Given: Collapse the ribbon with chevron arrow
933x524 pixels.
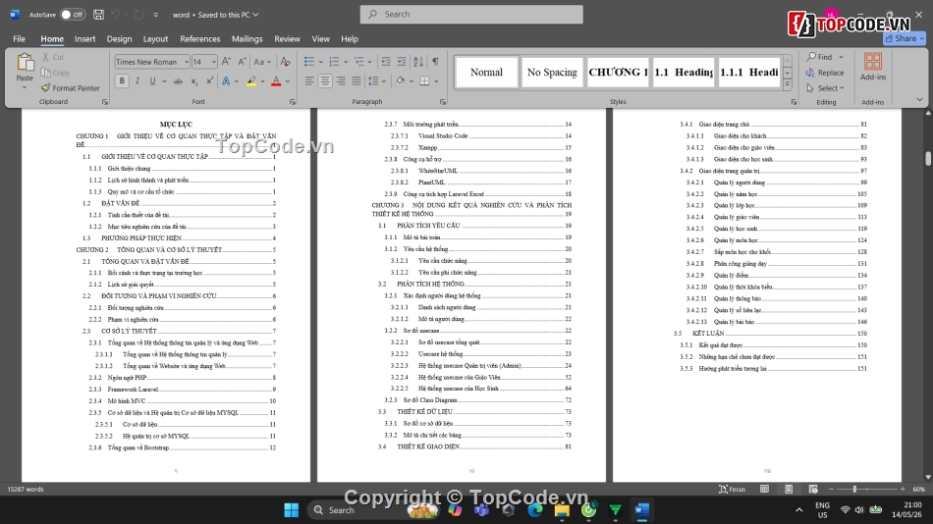Looking at the screenshot, I should click(x=919, y=100).
